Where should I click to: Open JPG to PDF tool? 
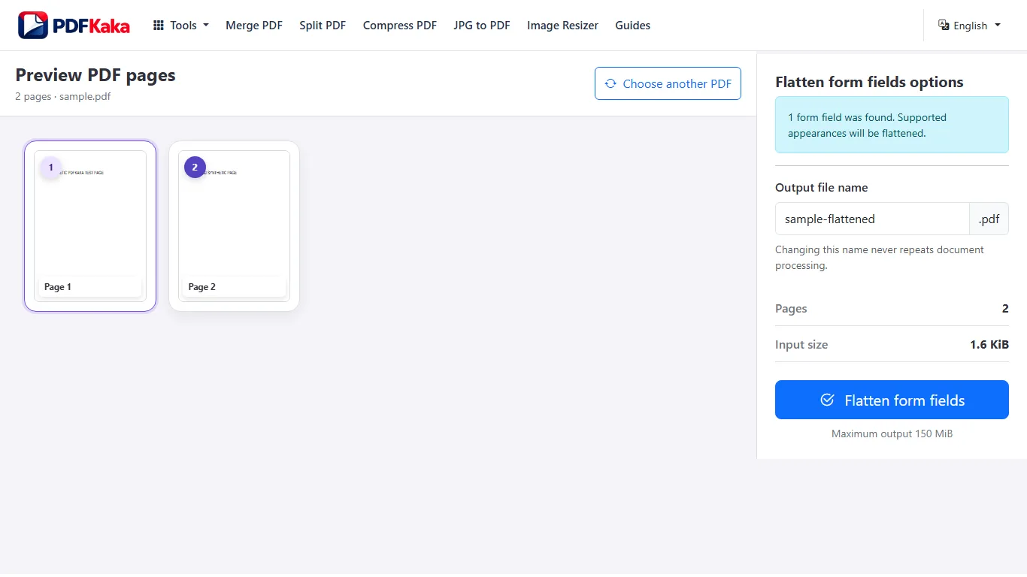(482, 26)
